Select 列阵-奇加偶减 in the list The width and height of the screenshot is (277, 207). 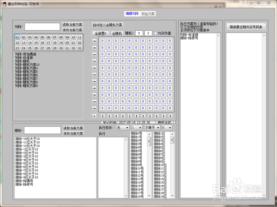[25, 54]
